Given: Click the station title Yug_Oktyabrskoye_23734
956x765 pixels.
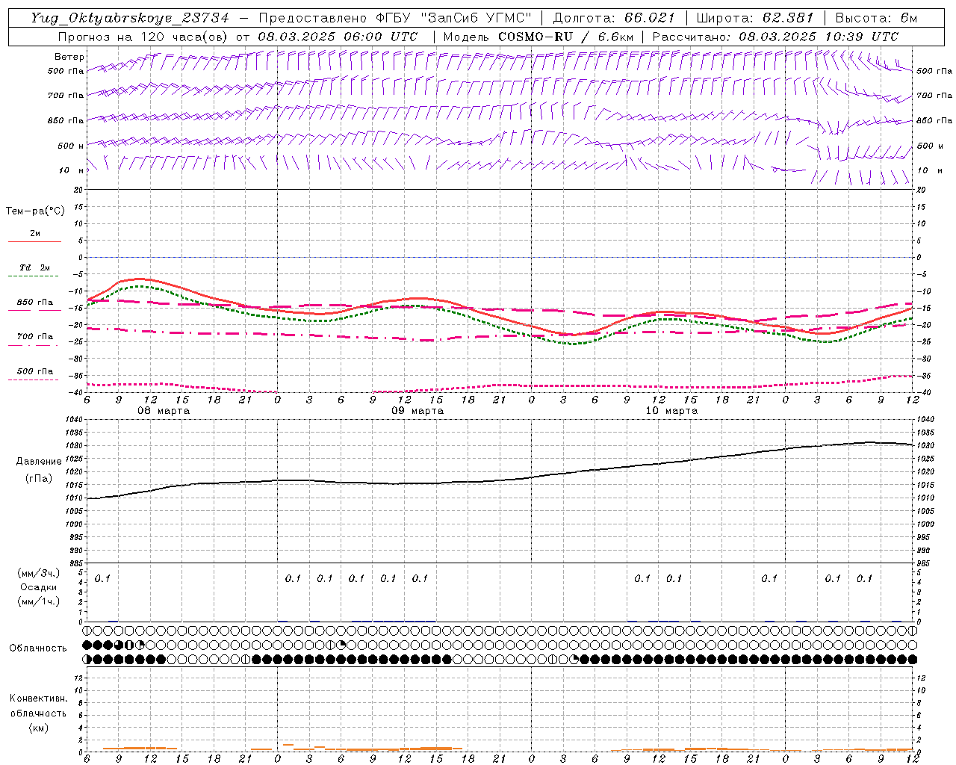Looking at the screenshot, I should (x=130, y=18).
